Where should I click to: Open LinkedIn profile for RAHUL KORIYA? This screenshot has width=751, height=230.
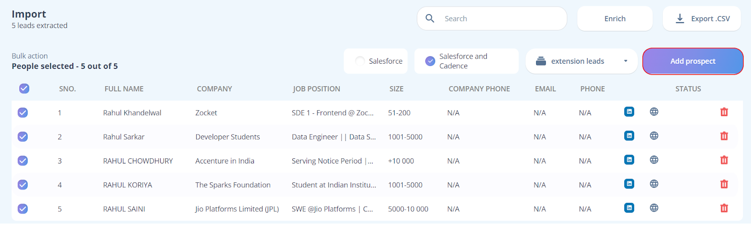tap(629, 184)
